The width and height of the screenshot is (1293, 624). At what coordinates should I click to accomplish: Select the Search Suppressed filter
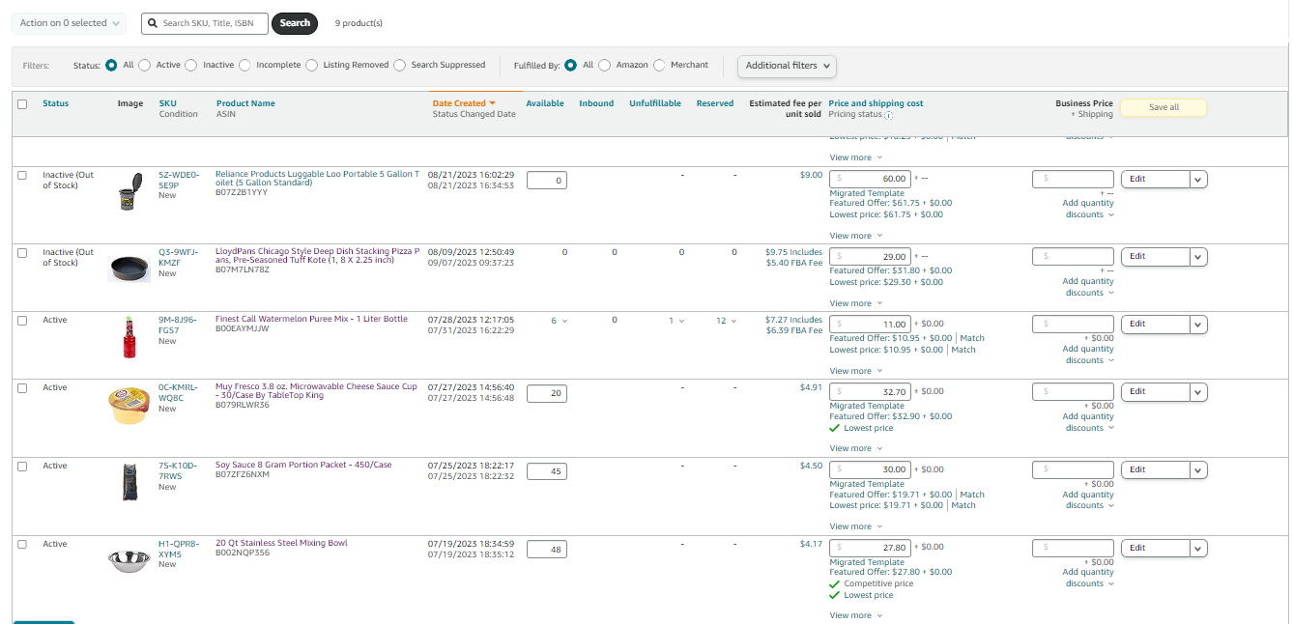coord(400,65)
